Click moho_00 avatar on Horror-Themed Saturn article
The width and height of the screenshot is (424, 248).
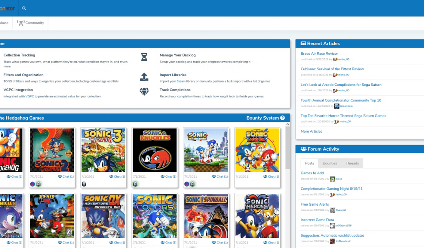click(x=337, y=122)
